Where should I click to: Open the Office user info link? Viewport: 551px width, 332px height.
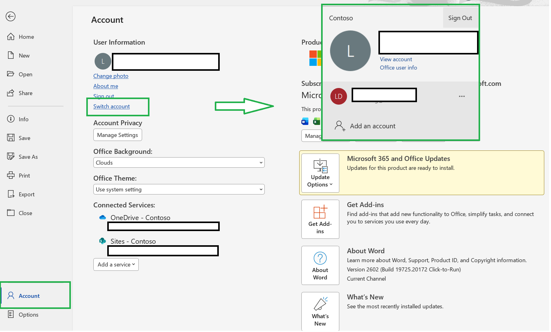[398, 68]
